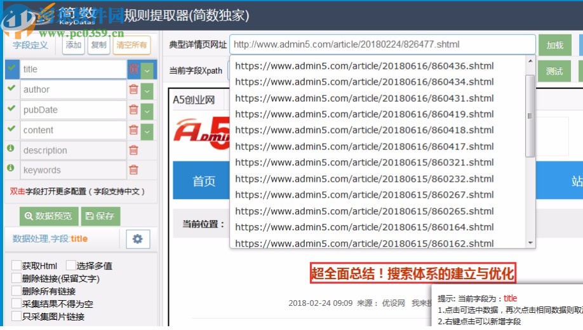The height and width of the screenshot is (330, 583).
Task: Click the highlighted article title 超全面总结
Action: 413,273
